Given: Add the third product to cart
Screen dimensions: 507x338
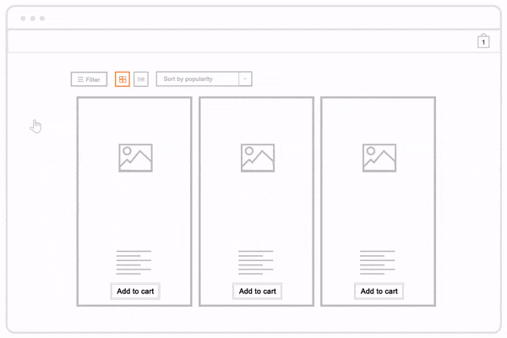Looking at the screenshot, I should [379, 292].
